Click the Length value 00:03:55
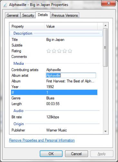The image size is (118, 162). pyautogui.click(x=53, y=104)
